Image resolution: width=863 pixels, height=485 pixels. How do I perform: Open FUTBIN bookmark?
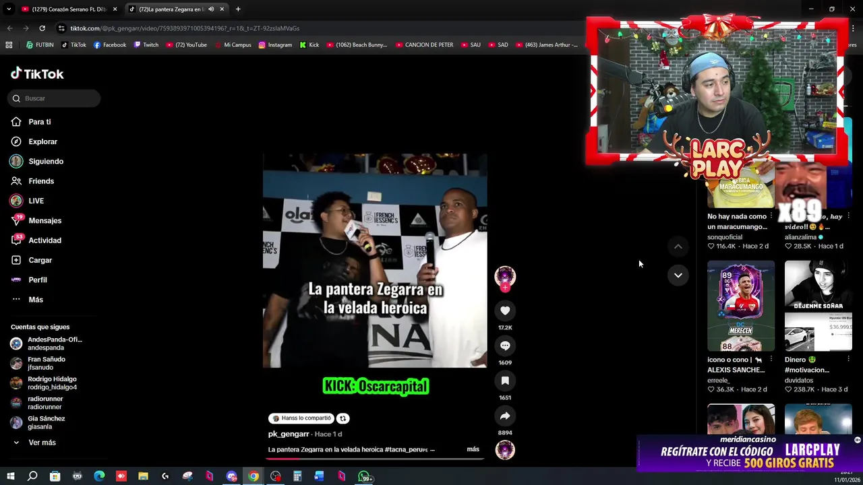40,45
